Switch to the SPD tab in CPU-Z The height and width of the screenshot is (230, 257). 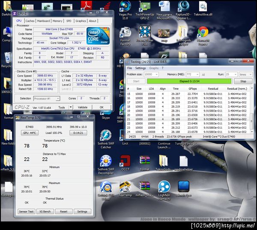[69, 21]
